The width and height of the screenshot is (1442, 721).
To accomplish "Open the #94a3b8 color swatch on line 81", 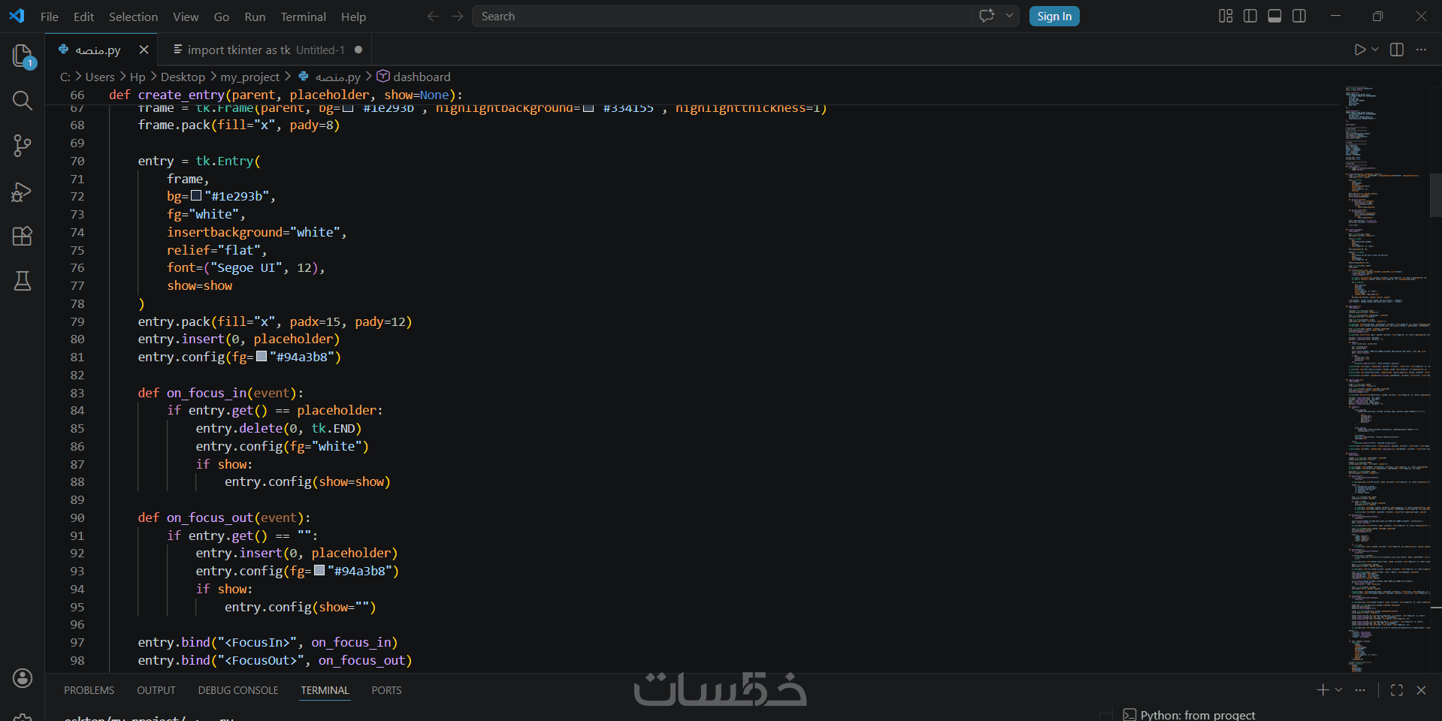I will coord(261,357).
